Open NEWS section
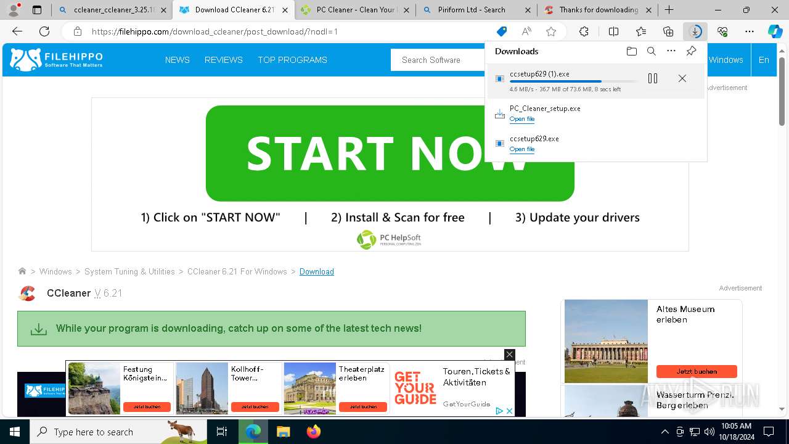 click(x=178, y=60)
